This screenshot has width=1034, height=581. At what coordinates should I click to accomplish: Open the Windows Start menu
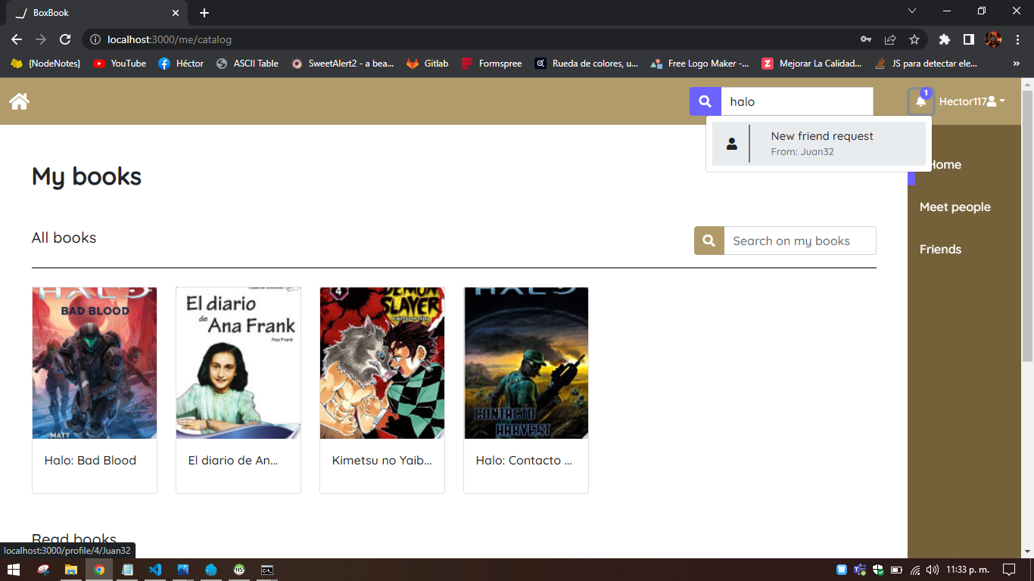click(x=13, y=570)
